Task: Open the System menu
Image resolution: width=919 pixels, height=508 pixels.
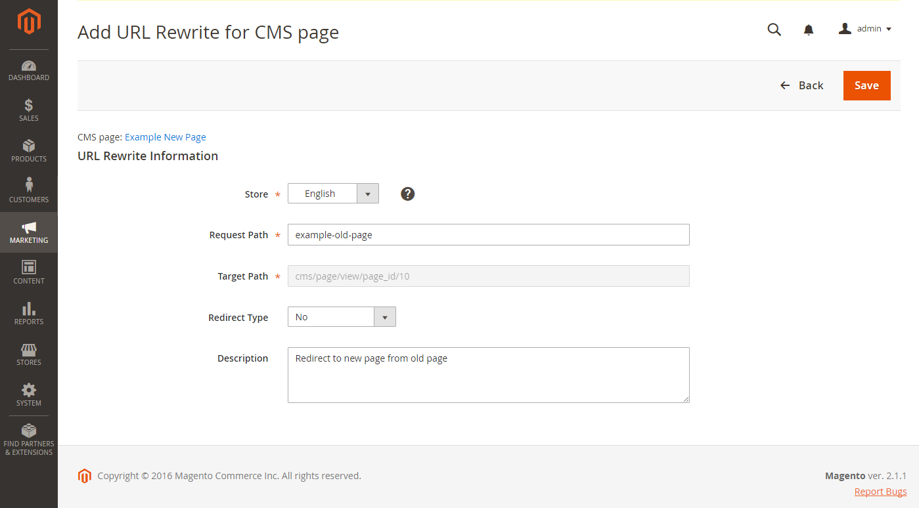Action: point(29,395)
